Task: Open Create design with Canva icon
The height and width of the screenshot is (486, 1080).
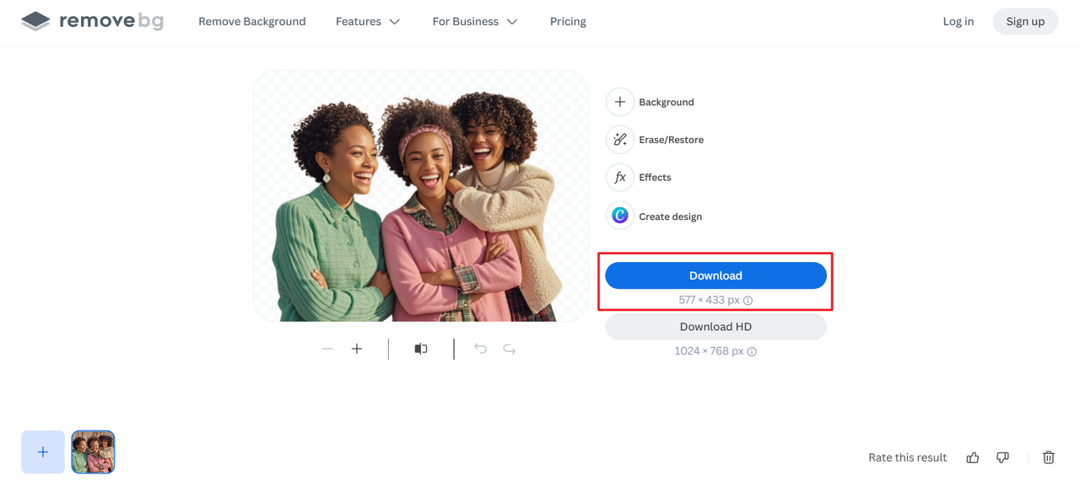Action: tap(619, 216)
